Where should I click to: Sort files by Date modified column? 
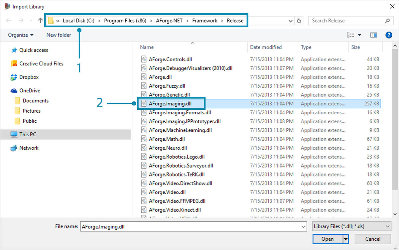pos(266,47)
